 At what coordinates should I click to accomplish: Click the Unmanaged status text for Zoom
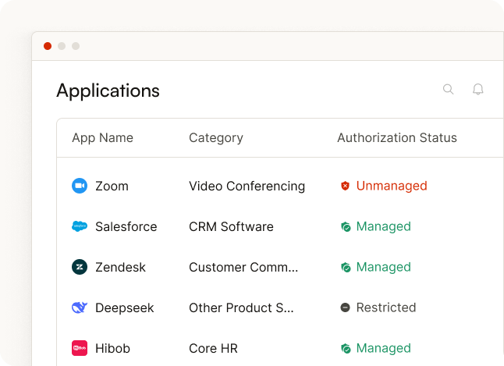[392, 186]
